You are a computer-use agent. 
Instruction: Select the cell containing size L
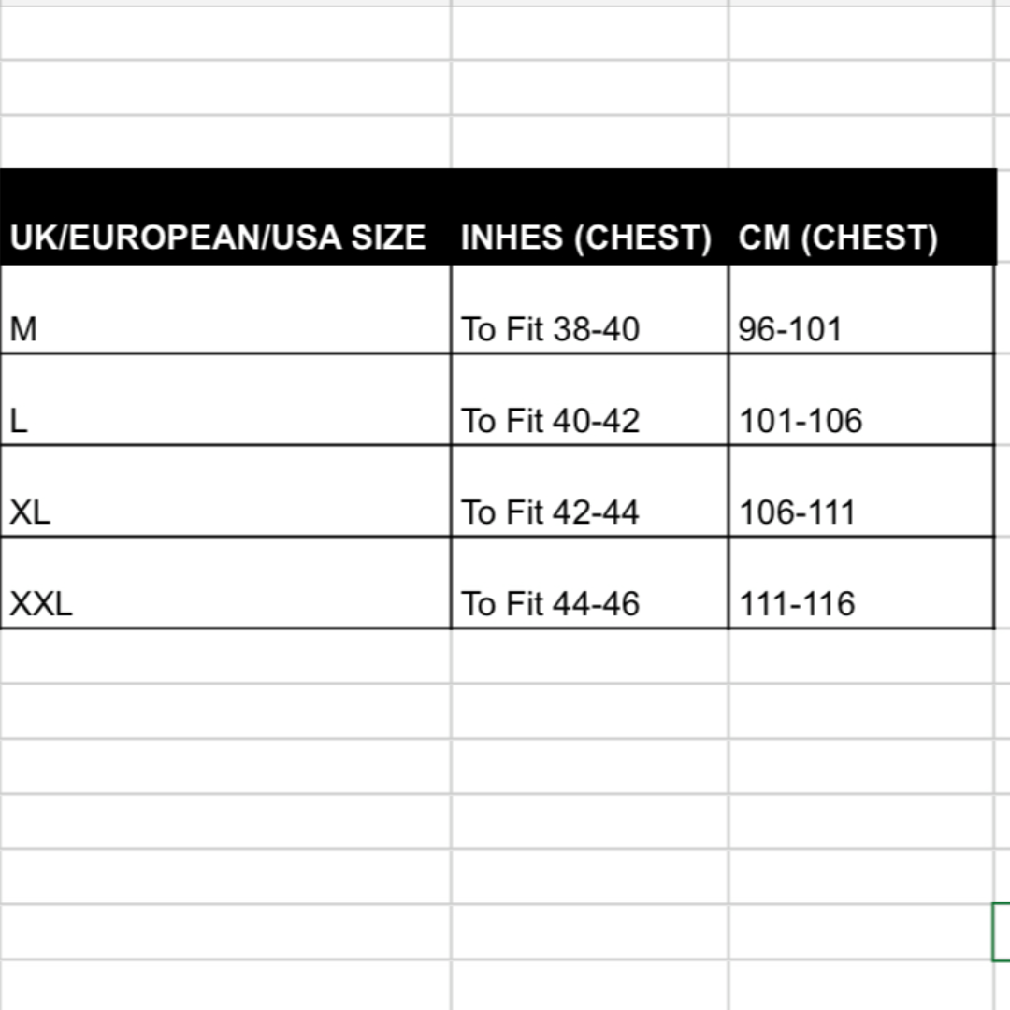tap(224, 400)
